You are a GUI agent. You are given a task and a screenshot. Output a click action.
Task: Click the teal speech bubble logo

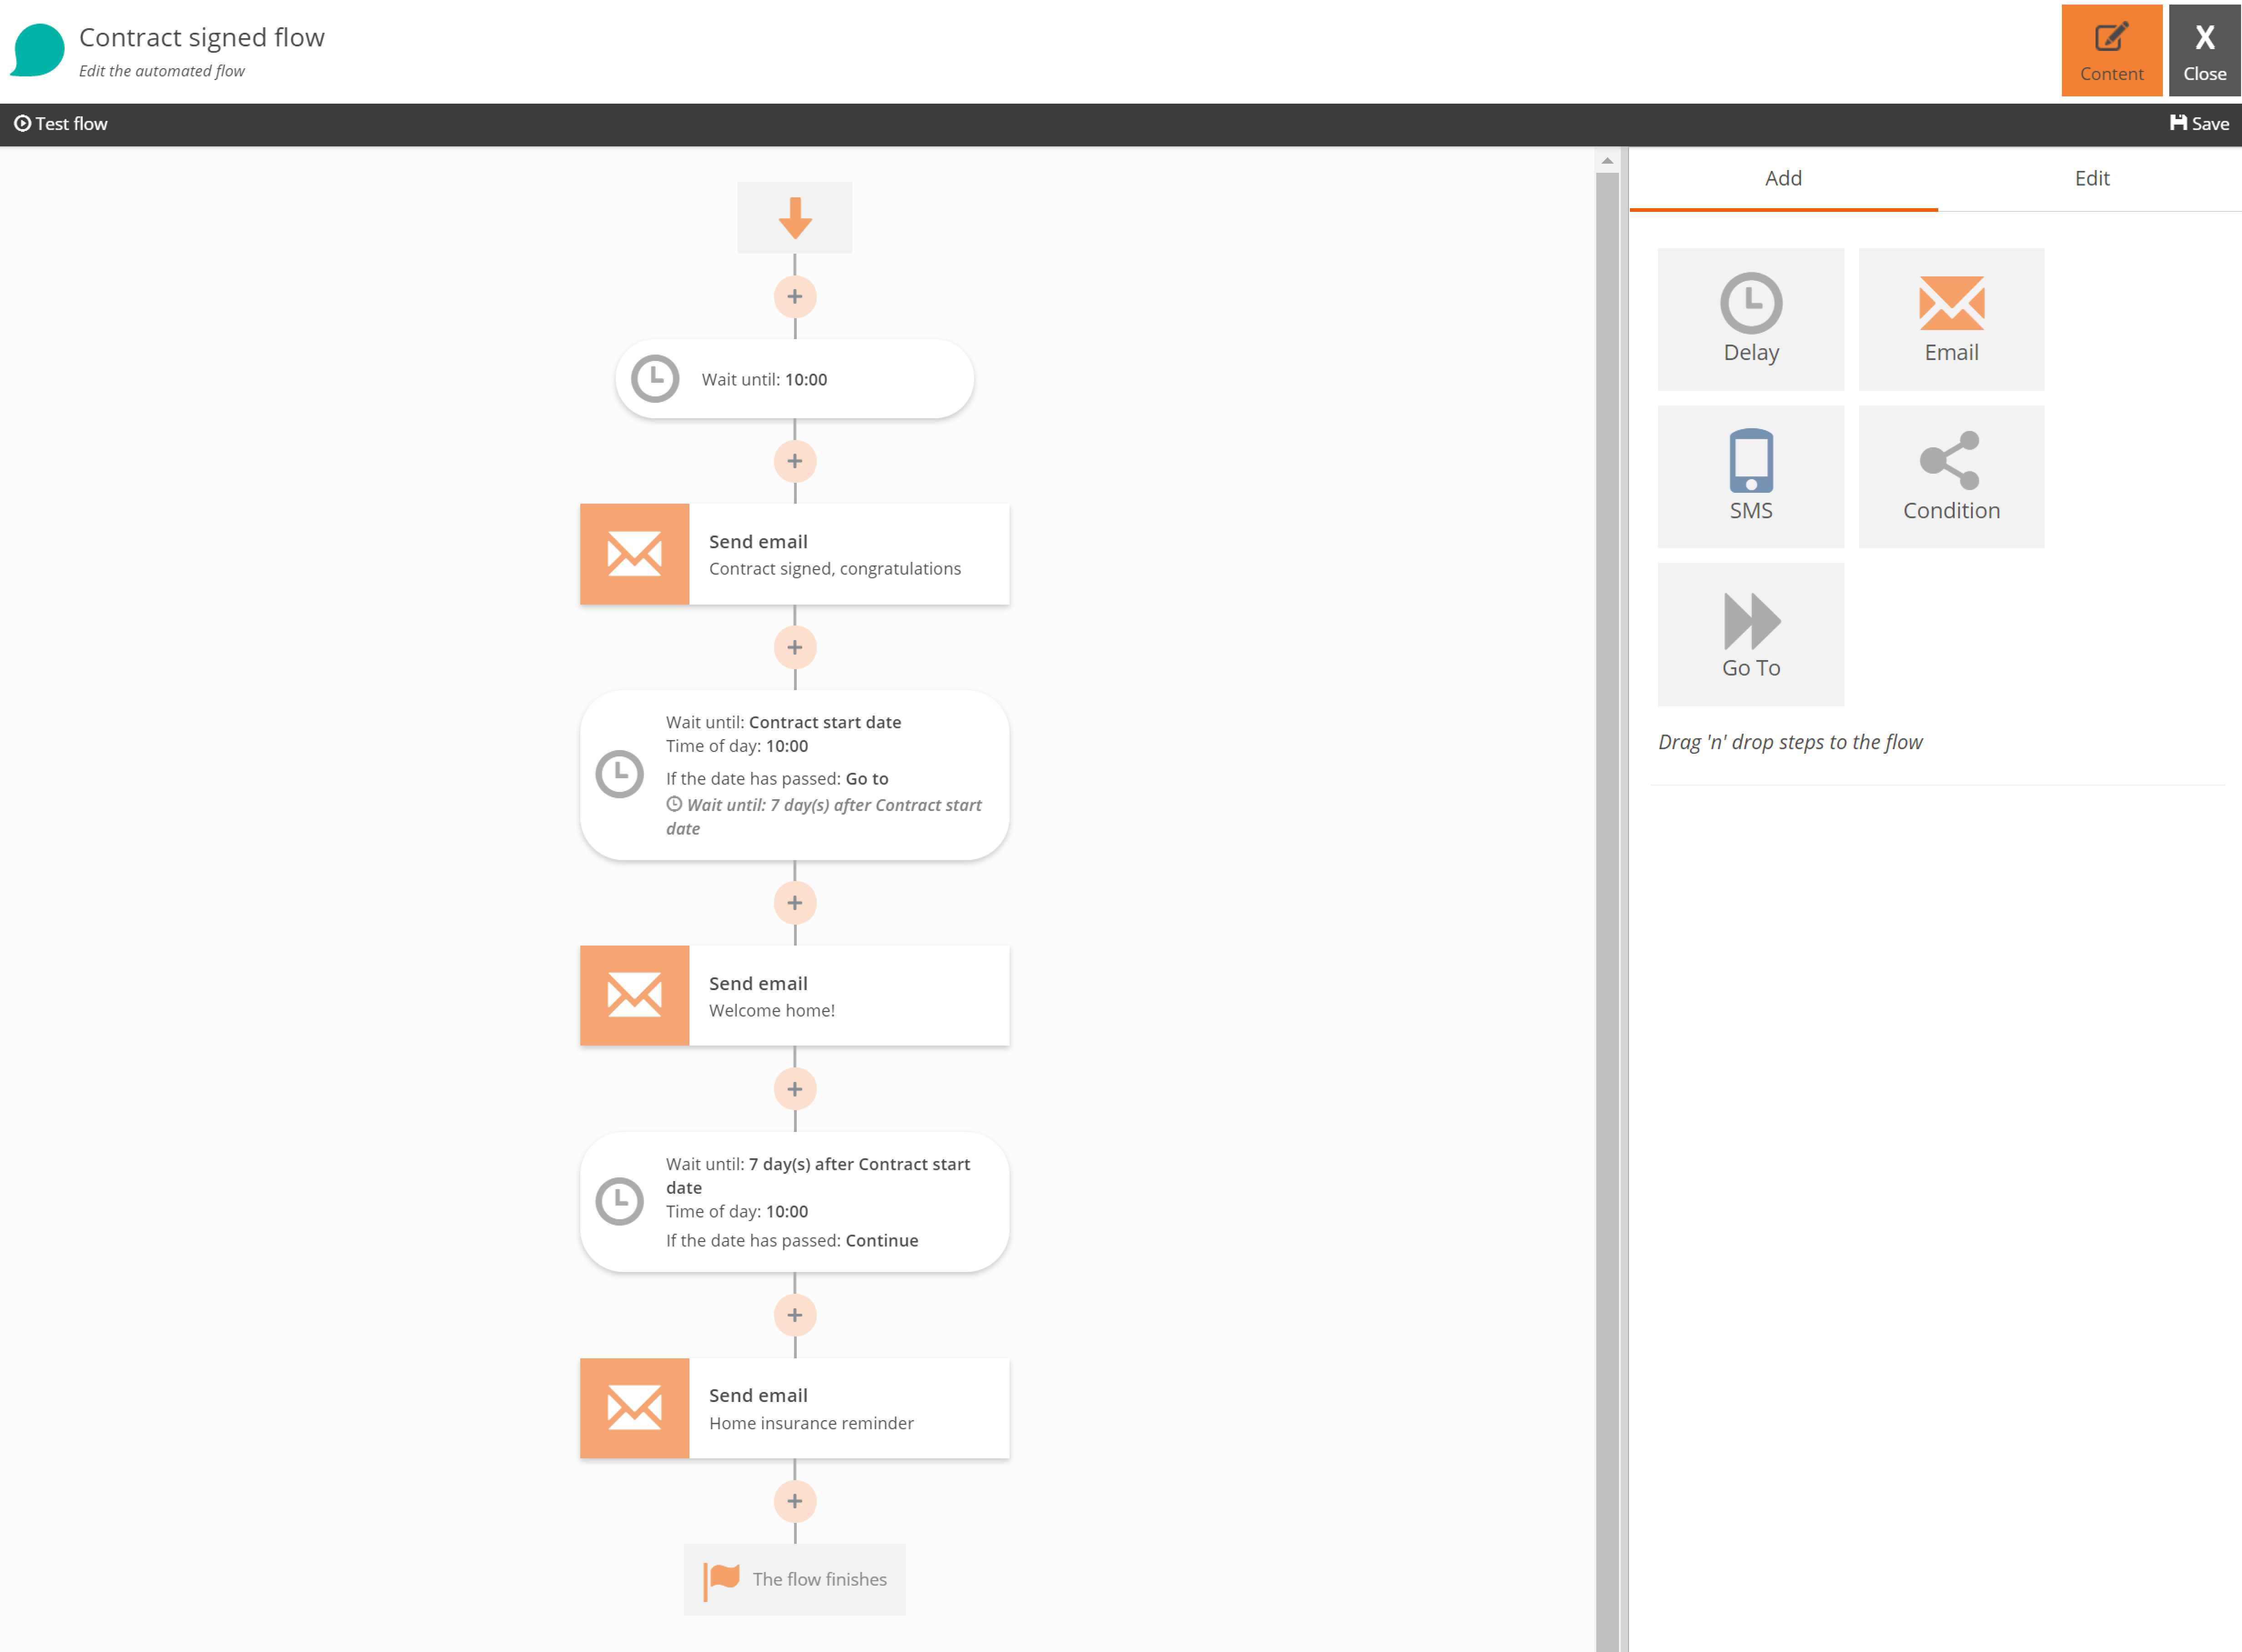click(x=38, y=50)
